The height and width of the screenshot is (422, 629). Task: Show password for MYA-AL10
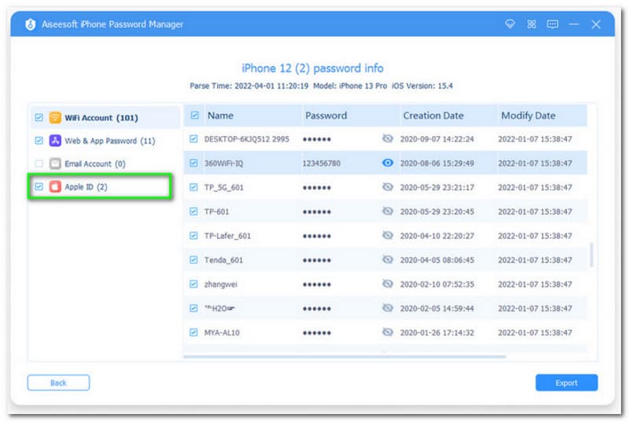point(387,332)
